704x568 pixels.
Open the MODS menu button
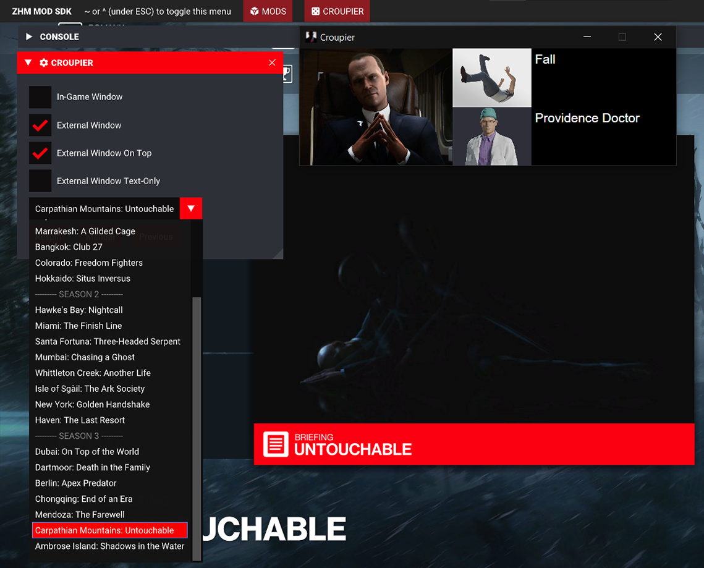click(x=268, y=11)
